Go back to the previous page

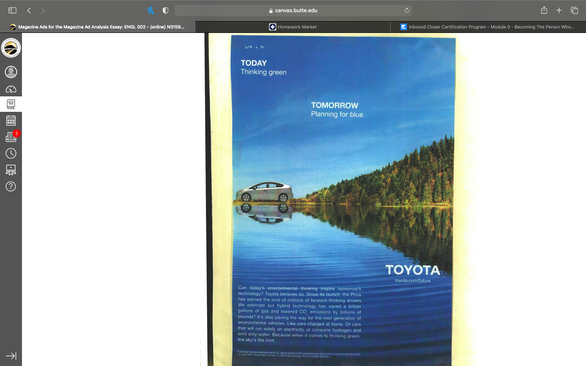(29, 11)
